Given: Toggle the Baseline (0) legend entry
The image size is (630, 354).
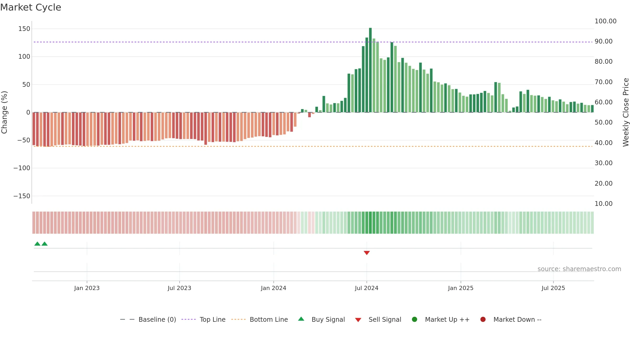Looking at the screenshot, I should [148, 319].
